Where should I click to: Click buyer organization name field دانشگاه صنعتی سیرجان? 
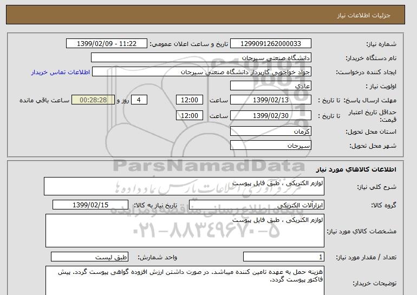[201, 58]
